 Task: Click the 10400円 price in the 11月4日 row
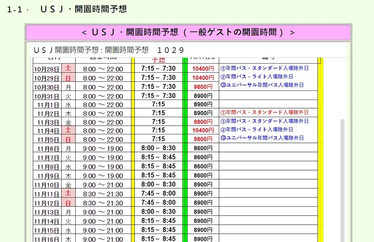click(x=203, y=130)
